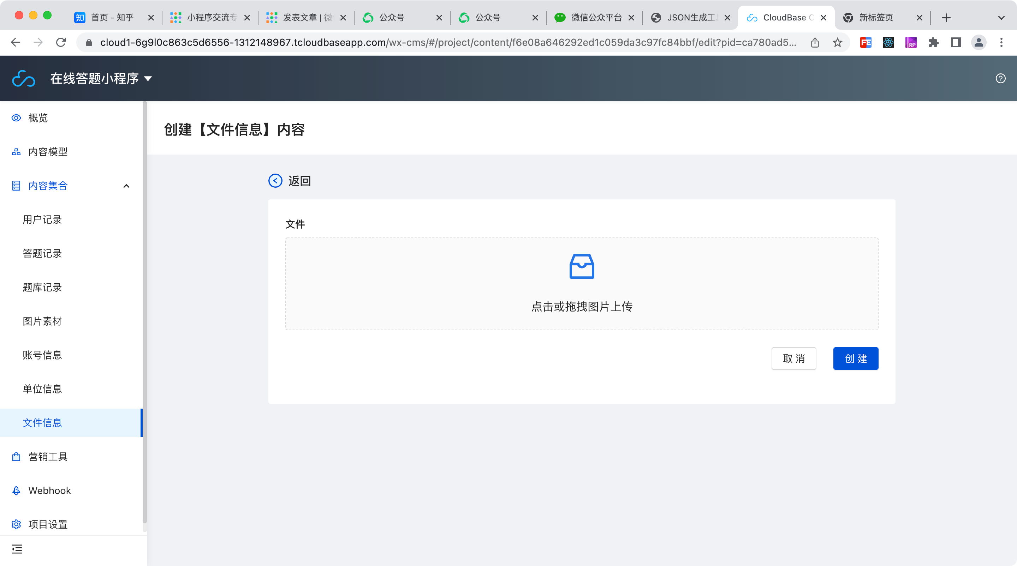Toggle the browser side panel
The height and width of the screenshot is (566, 1017).
tap(956, 42)
